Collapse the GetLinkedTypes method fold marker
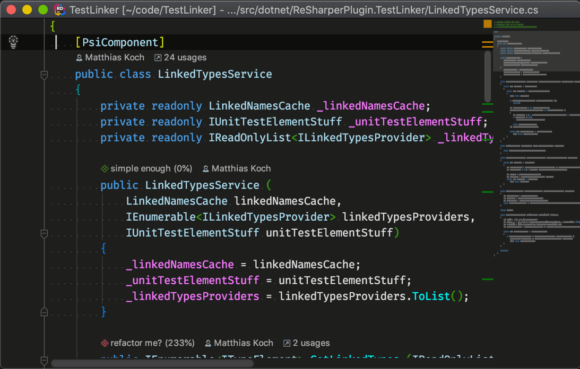The image size is (580, 369). coord(45,360)
